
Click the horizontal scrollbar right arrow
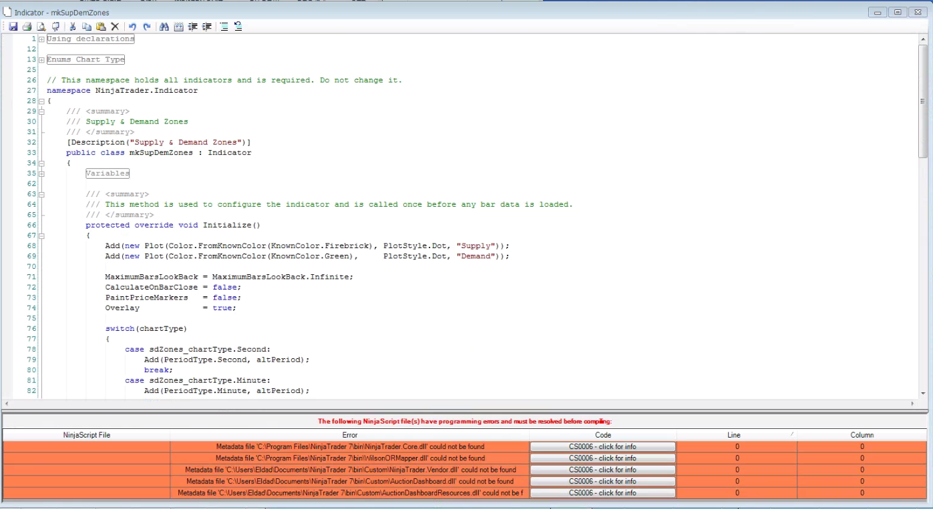click(x=913, y=404)
